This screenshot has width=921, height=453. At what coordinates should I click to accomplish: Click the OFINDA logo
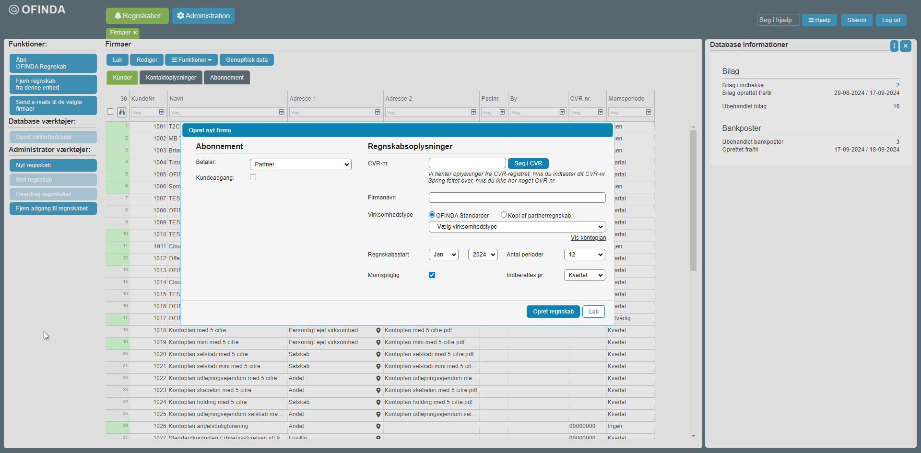(x=37, y=10)
